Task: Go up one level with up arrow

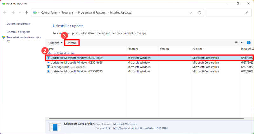Action: [26, 13]
